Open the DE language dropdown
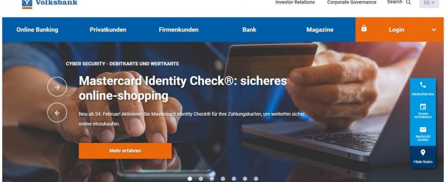Image resolution: width=445 pixels, height=182 pixels. 429,3
